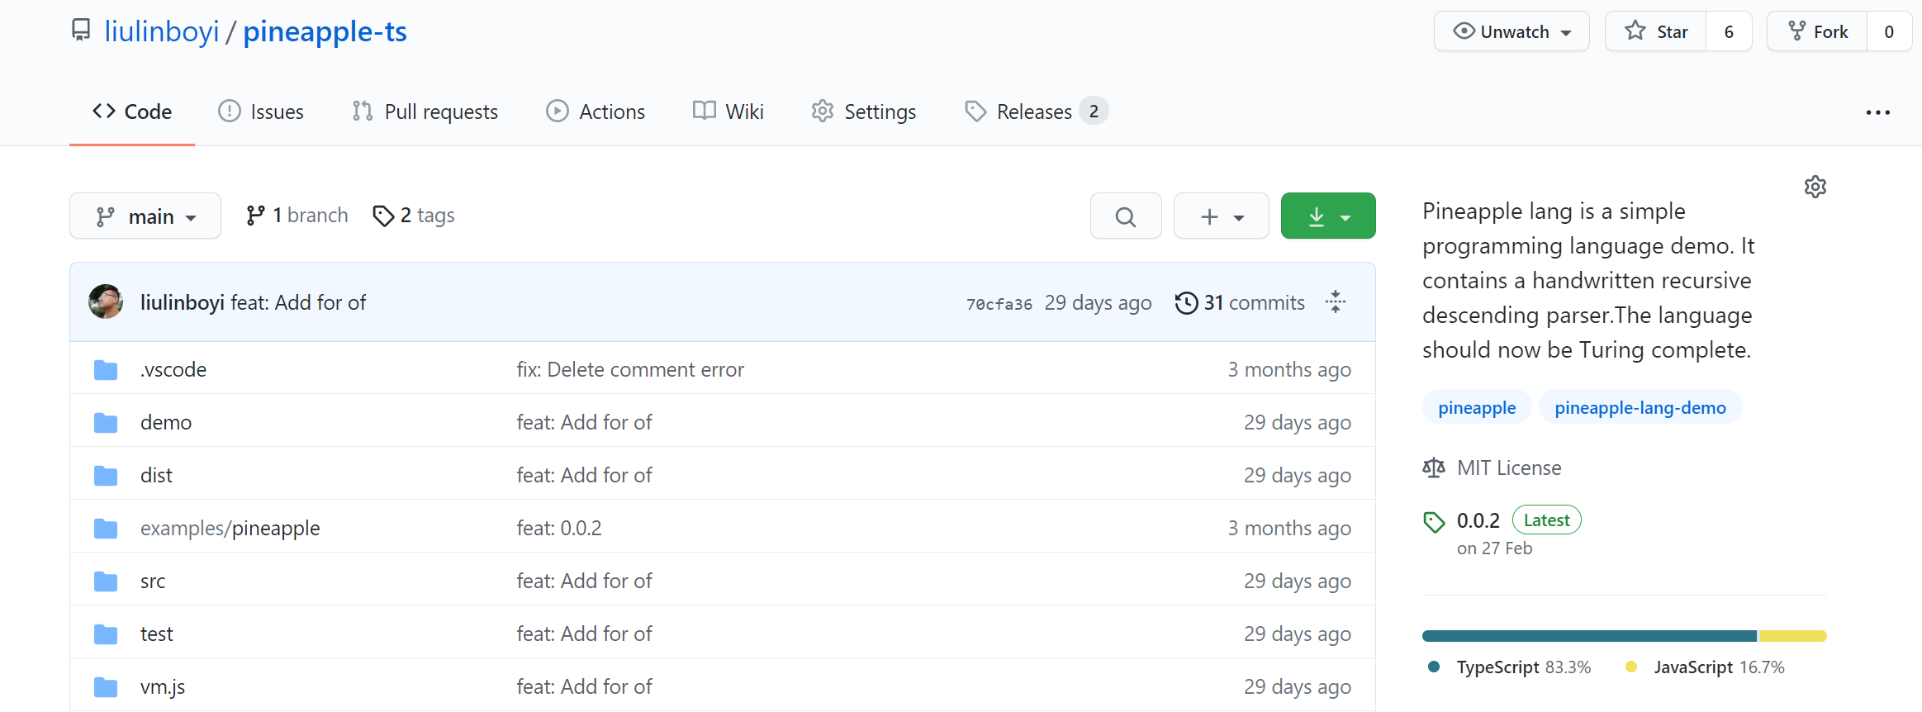Screen dimensions: 1922x712
Task: Star this repository
Action: [1656, 31]
